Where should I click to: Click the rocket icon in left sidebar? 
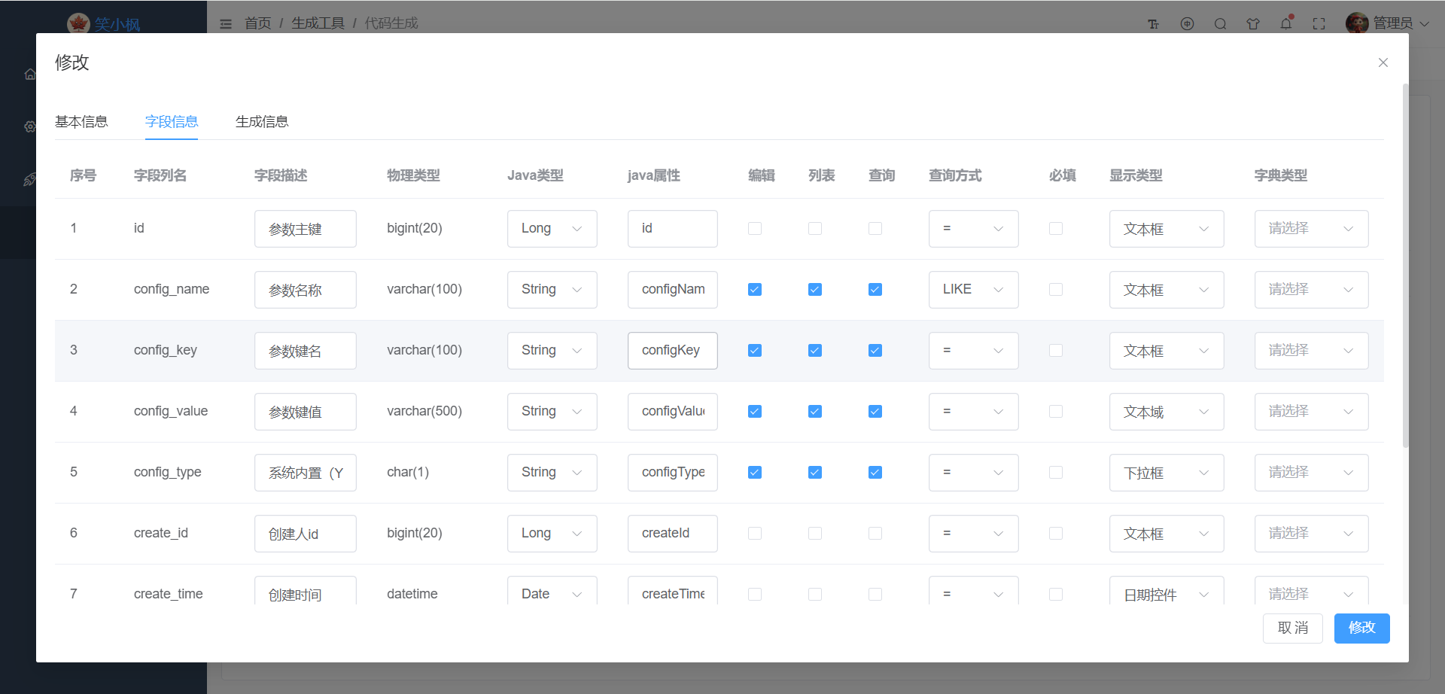(x=30, y=179)
